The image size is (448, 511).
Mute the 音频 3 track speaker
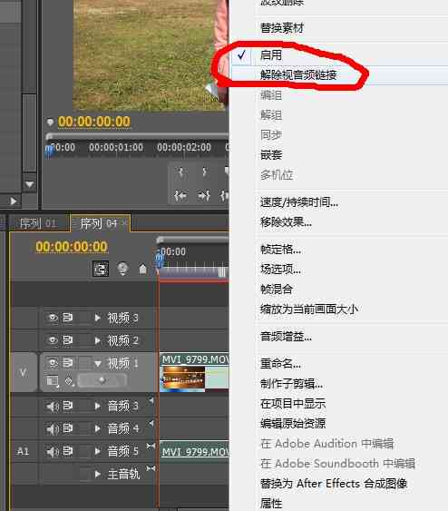(x=53, y=406)
